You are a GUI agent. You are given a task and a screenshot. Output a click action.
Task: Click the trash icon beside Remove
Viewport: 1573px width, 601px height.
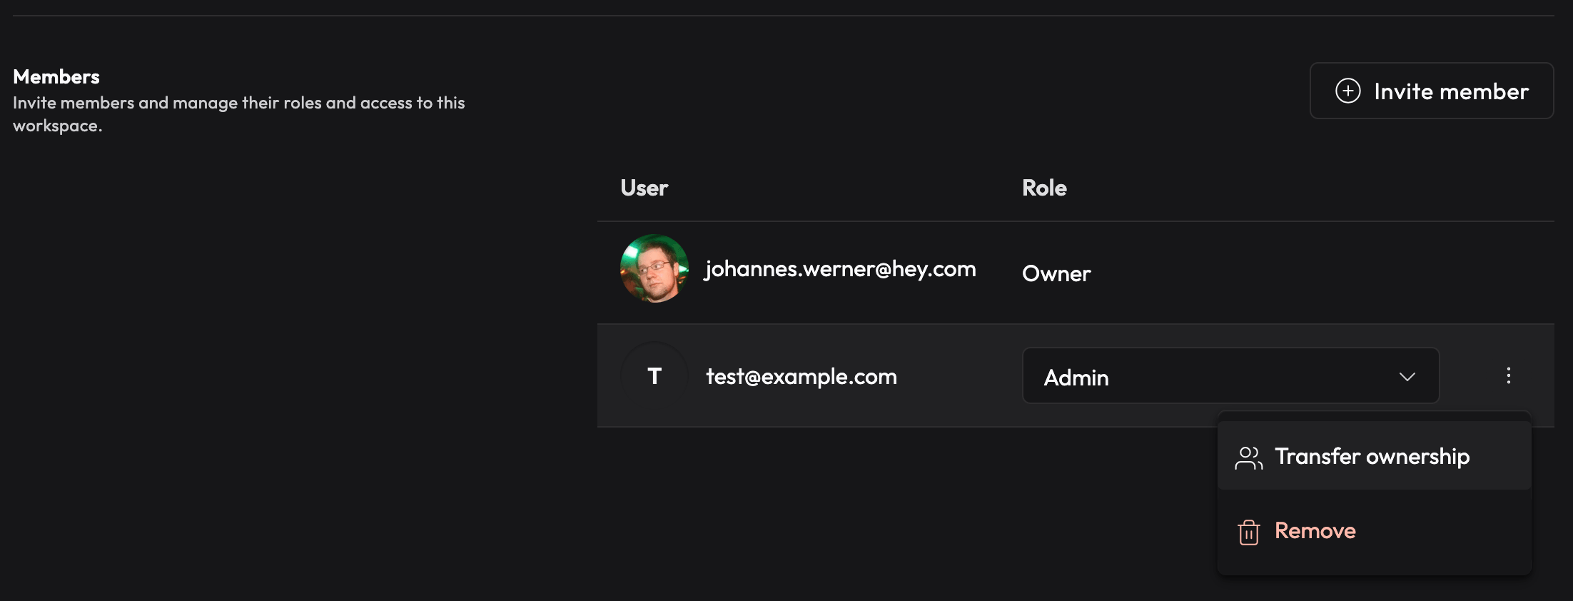pos(1249,532)
